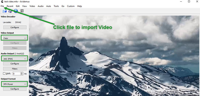Open the Auto menu
This screenshot has height=96, width=200.
click(x=49, y=6)
